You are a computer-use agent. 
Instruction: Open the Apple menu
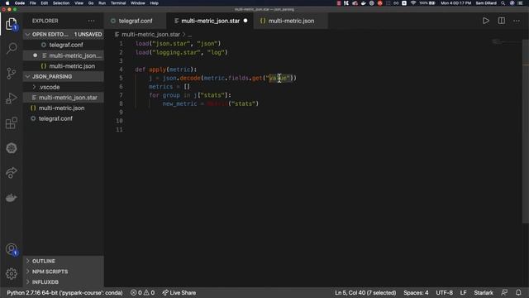(x=7, y=3)
